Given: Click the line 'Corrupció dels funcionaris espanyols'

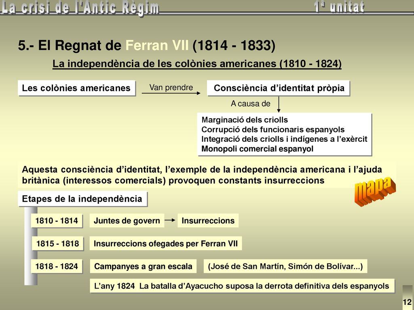Looking at the screenshot, I should point(273,130).
